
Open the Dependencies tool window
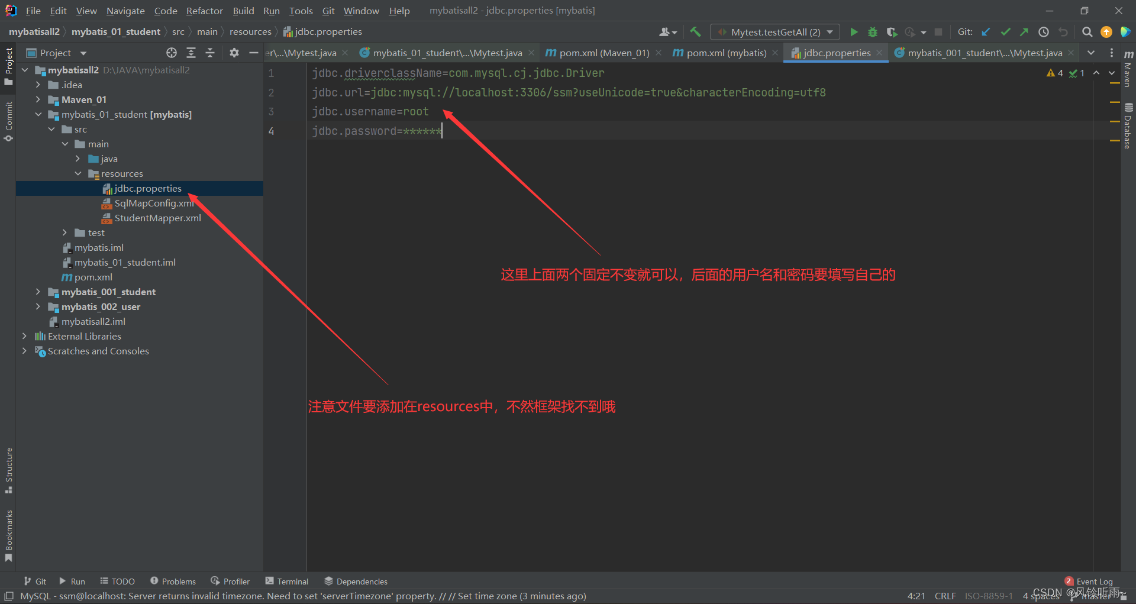click(356, 582)
